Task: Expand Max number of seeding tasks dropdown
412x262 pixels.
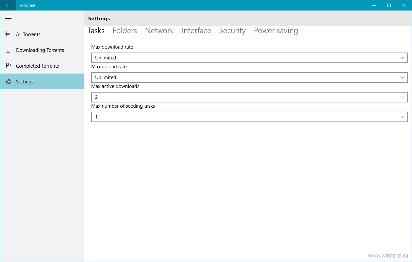Action: [249, 117]
